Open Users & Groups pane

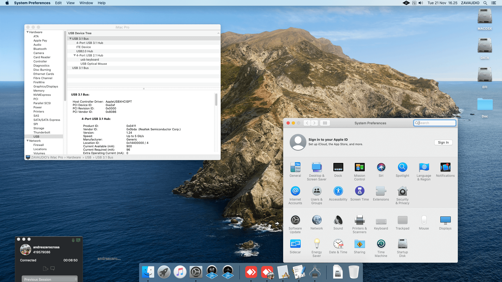317,195
